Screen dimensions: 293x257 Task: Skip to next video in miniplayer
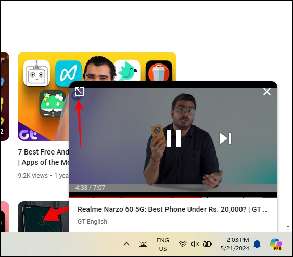[225, 138]
